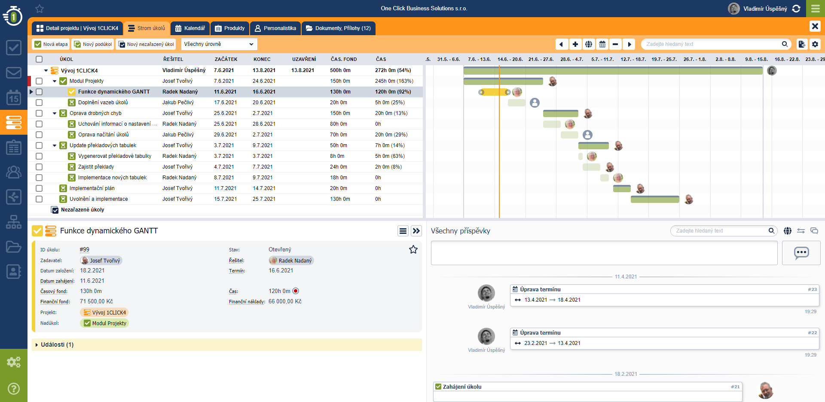Open the Dokumenty, Přílohy (12) tab
Screen dimensions: 825x402
[x=339, y=28]
